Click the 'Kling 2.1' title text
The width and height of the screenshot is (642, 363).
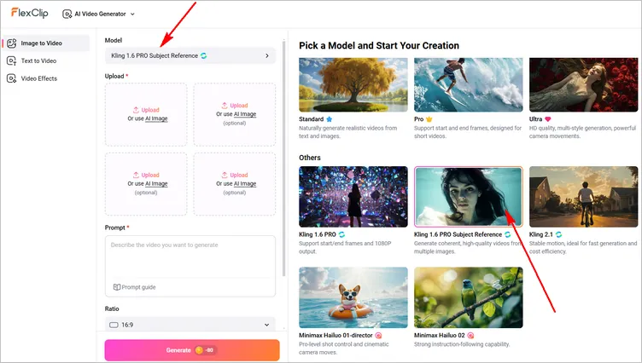pos(541,234)
